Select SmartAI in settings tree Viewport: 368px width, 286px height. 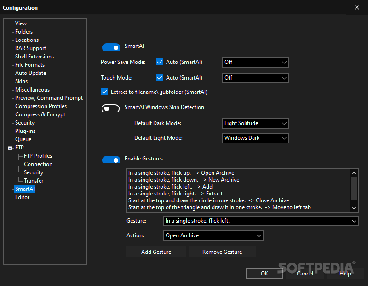click(25, 189)
